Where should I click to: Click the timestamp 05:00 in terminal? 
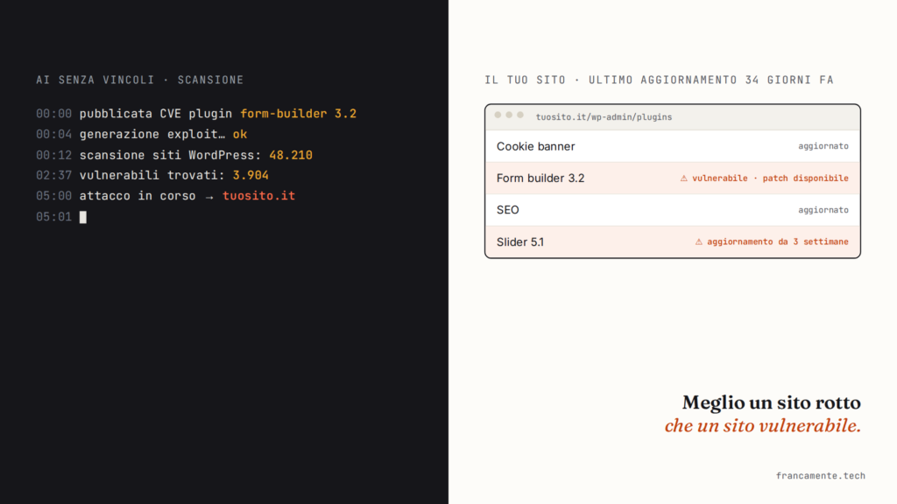[x=53, y=196]
